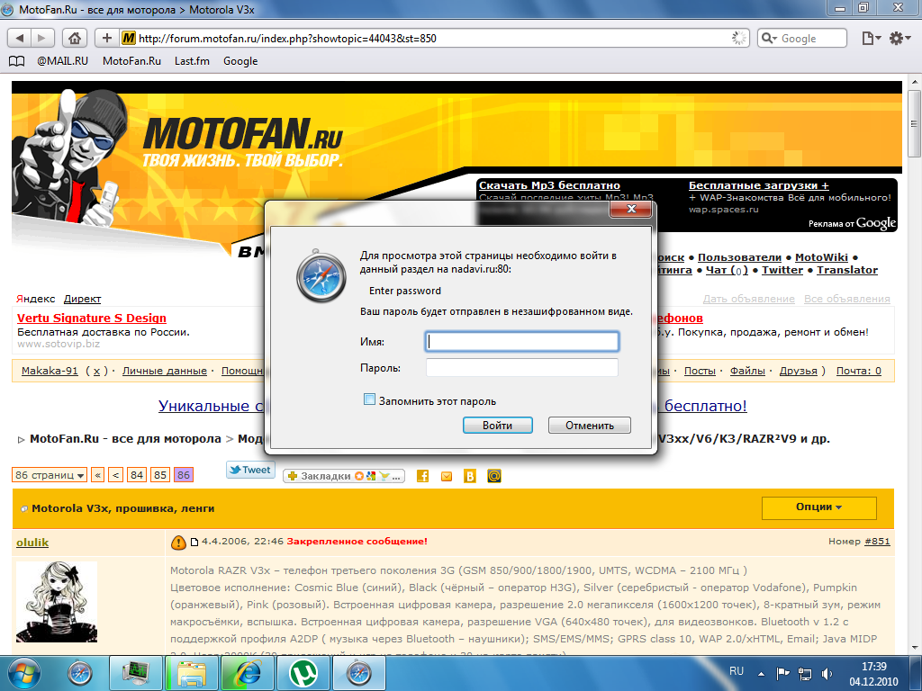
Task: Go back with the browser back arrow
Action: (20, 38)
